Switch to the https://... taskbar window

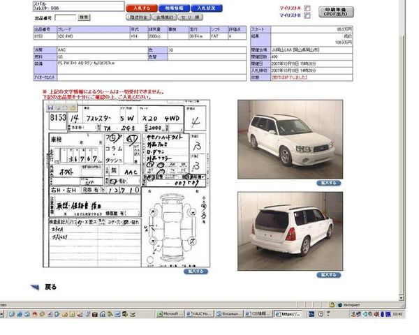(288, 314)
